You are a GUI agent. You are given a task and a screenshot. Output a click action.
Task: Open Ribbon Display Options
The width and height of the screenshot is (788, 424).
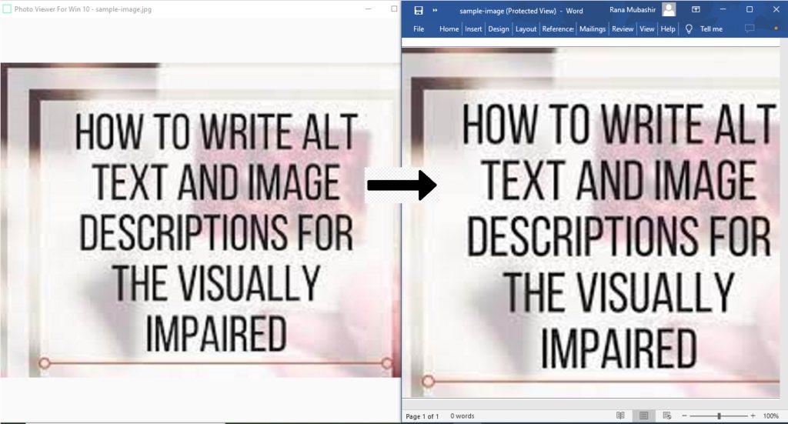(x=696, y=10)
